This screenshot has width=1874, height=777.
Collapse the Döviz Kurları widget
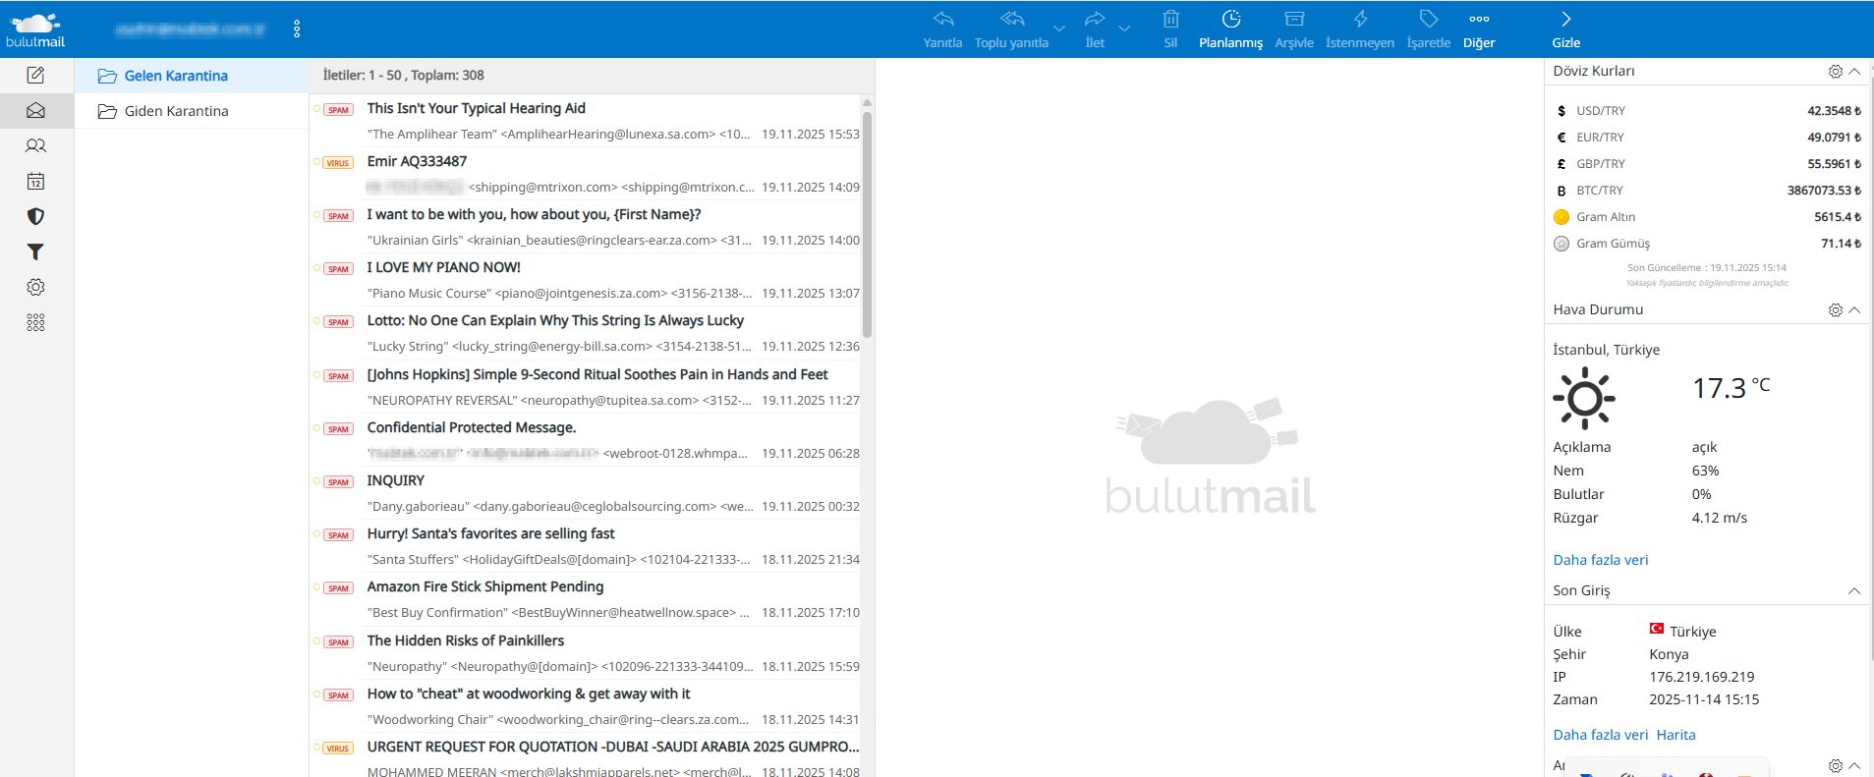pyautogui.click(x=1854, y=71)
